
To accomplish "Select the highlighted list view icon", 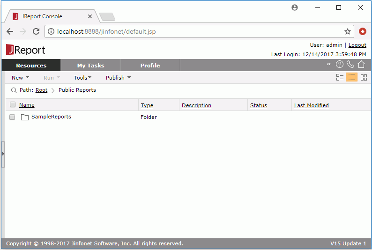I will (351, 77).
